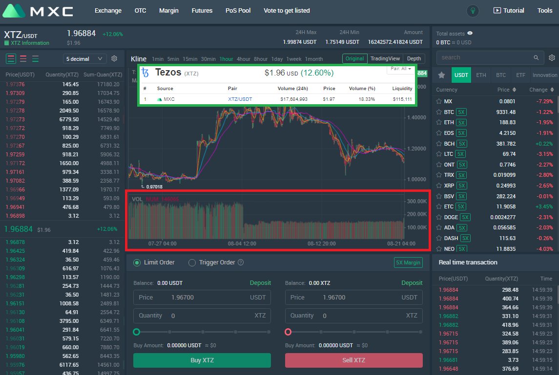This screenshot has width=559, height=375.
Task: Select the BTC market tab
Action: [x=501, y=75]
